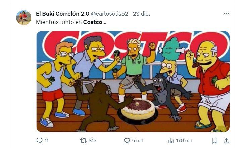Viewport: 247px width, 148px height.
Task: Bookmark this tweet
Action: tap(215, 140)
